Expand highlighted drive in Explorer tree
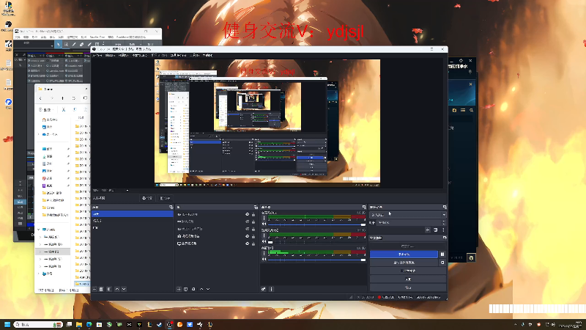 40,252
